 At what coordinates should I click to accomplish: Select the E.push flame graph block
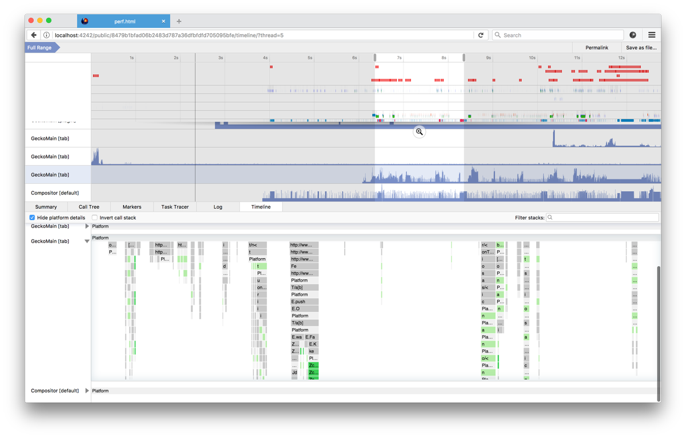pyautogui.click(x=304, y=302)
